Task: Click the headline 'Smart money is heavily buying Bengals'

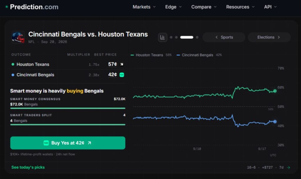Action: coord(57,91)
